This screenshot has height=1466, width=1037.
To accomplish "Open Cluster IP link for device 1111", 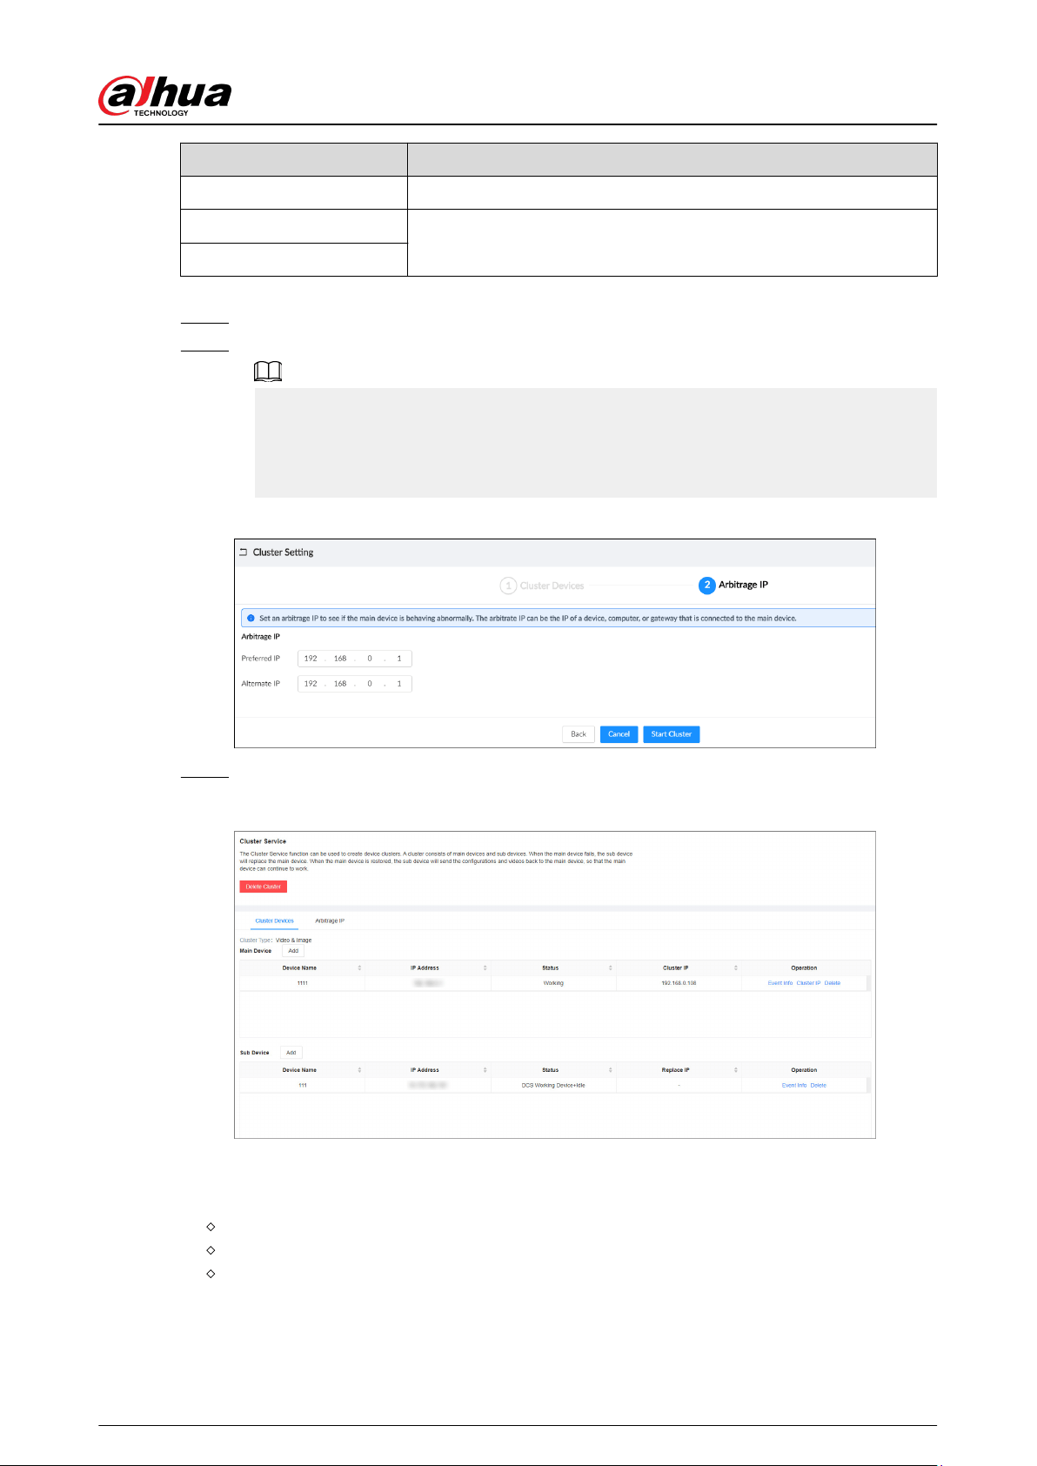I will coord(808,983).
